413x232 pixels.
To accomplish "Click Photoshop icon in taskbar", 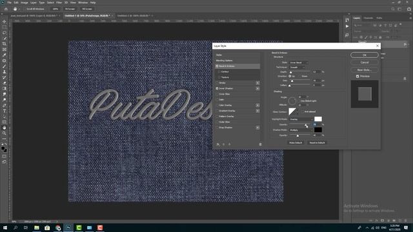I will 68,227.
